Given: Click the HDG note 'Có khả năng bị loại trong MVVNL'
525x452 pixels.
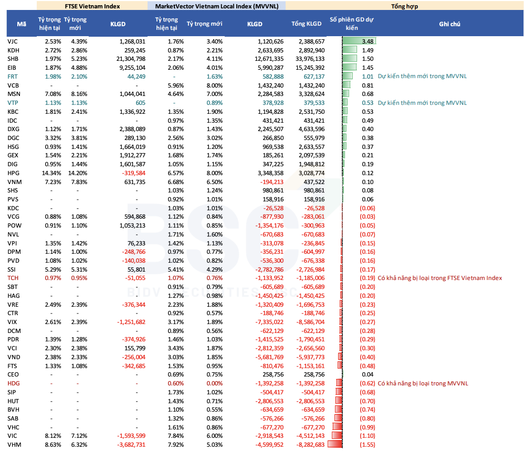Looking at the screenshot, I should (423, 383).
